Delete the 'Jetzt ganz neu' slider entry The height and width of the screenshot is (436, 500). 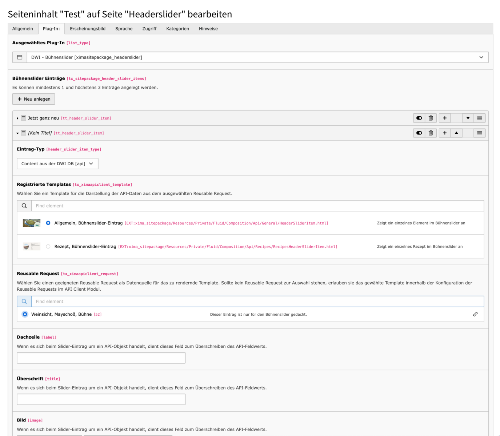tap(431, 118)
